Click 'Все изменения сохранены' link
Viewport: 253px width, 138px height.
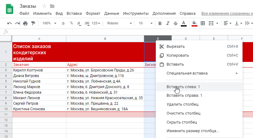(x=227, y=14)
